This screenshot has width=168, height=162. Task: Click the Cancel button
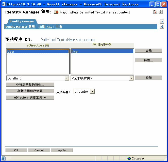[x=39, y=150]
